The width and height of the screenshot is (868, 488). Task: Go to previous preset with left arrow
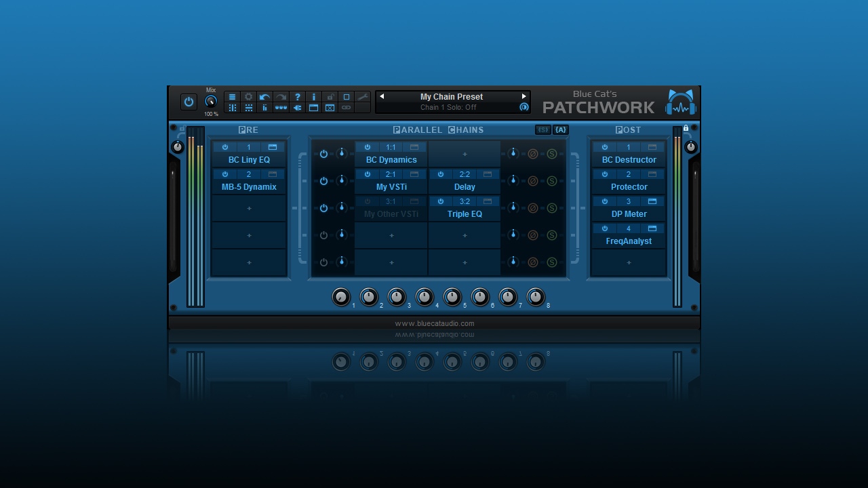(381, 96)
